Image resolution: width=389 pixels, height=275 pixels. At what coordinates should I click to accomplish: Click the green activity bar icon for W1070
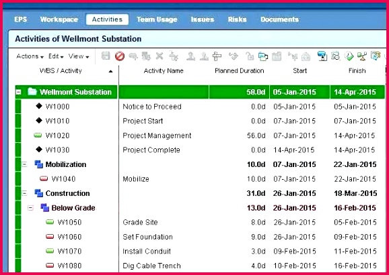[50, 251]
